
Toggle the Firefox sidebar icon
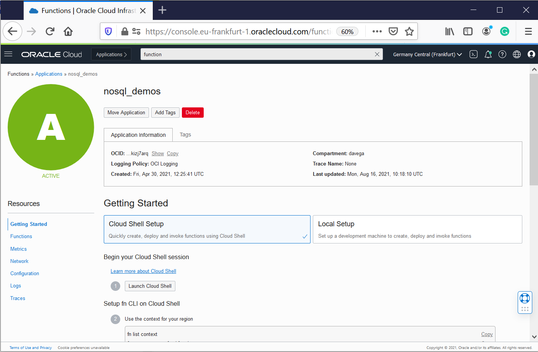468,31
